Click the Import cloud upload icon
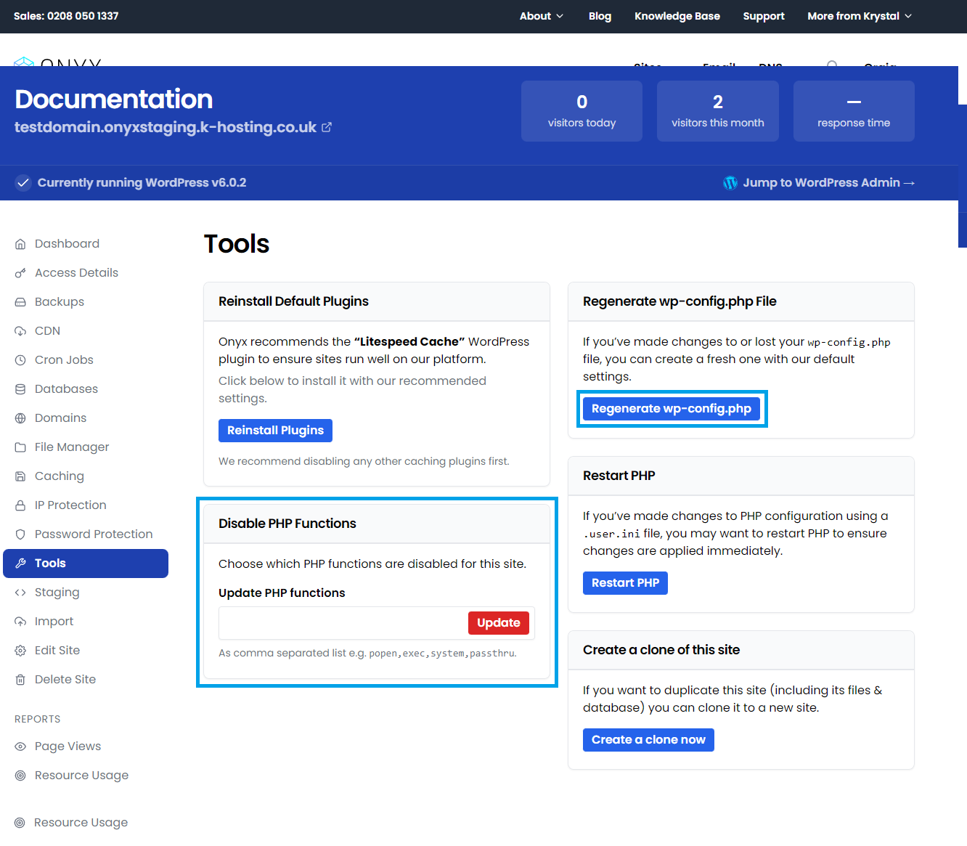Viewport: 967px width, 846px height. click(20, 622)
